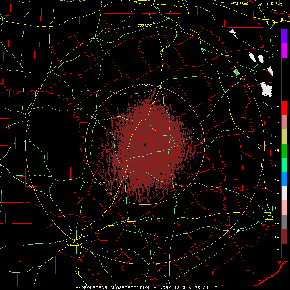Click the BI dark red legend swatch

click(x=285, y=237)
